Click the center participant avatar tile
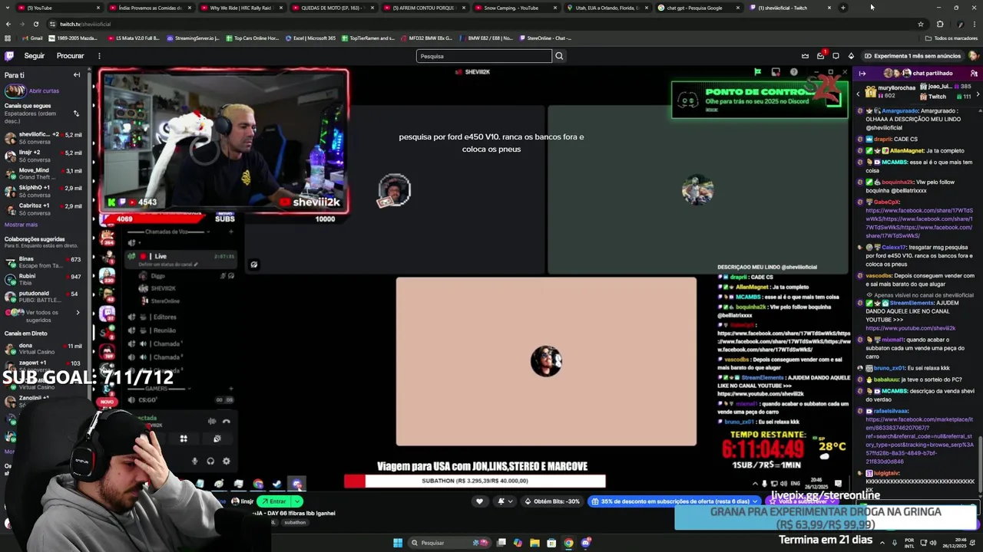 [x=546, y=361]
